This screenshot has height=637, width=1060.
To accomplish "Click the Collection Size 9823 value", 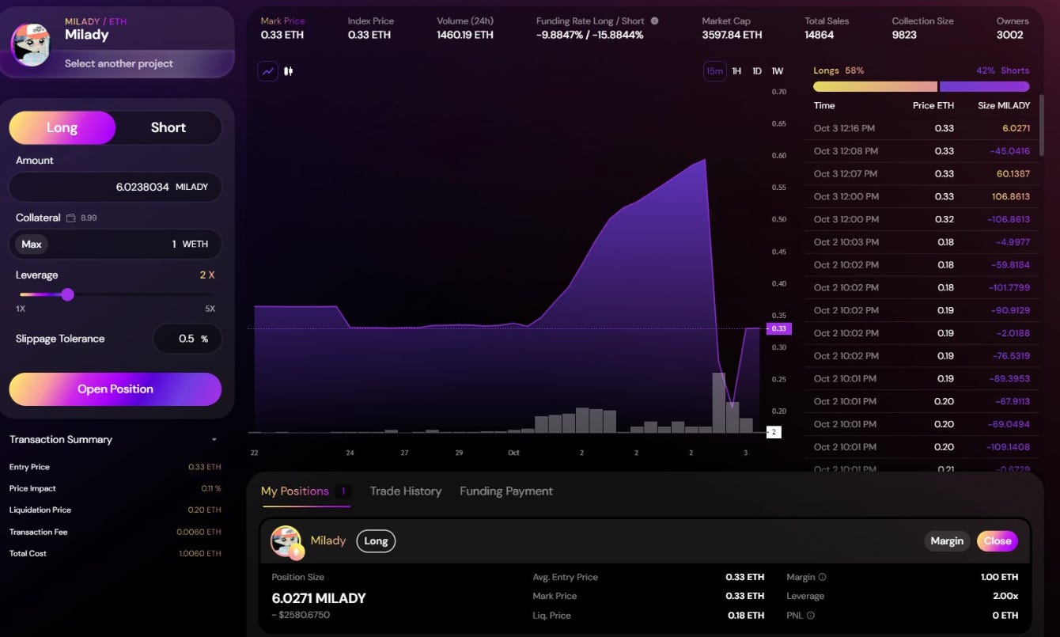I will pos(904,35).
